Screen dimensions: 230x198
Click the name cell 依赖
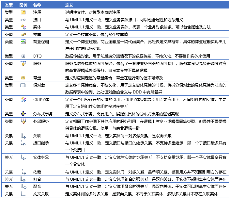click(x=37, y=172)
